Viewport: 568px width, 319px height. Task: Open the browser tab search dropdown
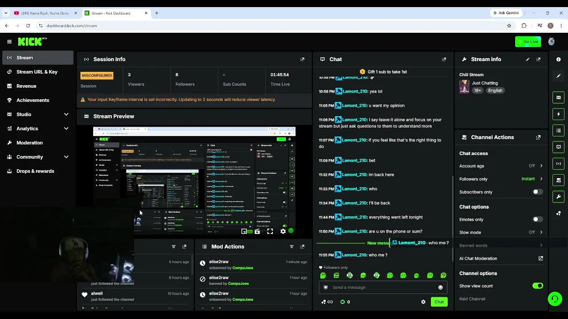point(6,13)
